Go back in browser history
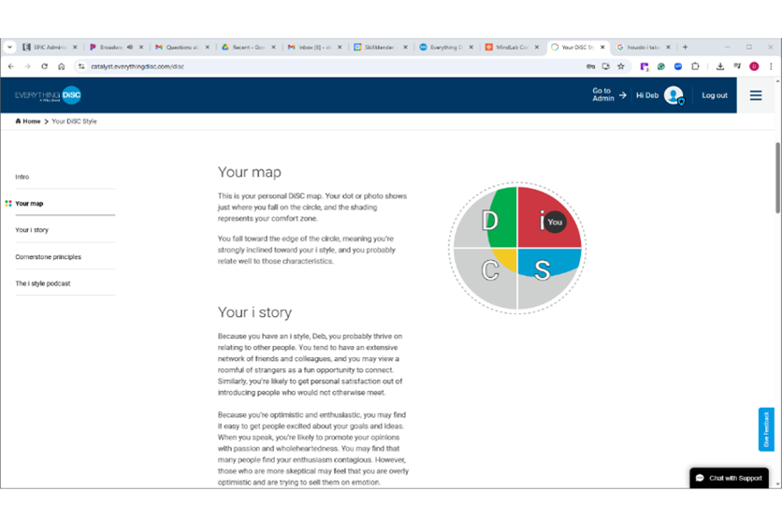This screenshot has width=782, height=520. 11,66
